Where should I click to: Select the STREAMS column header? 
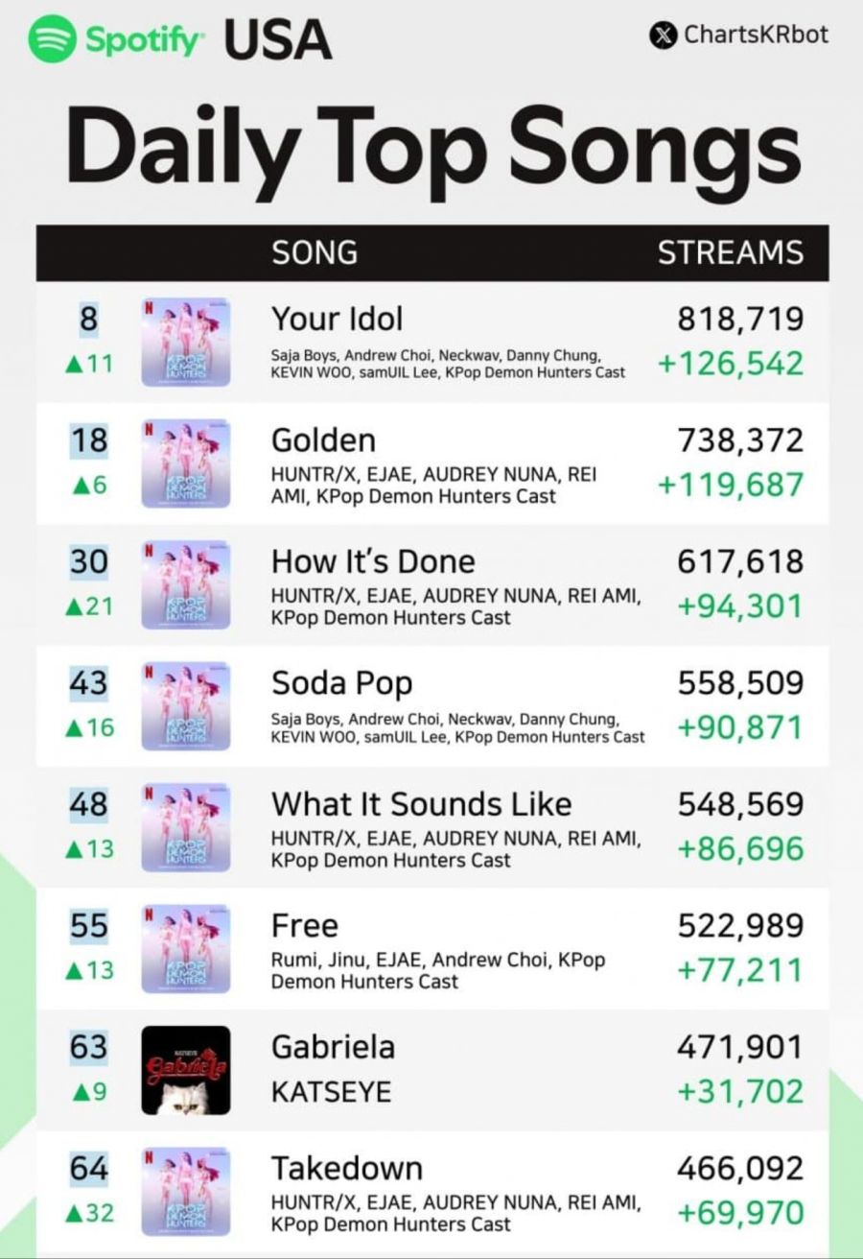[731, 252]
